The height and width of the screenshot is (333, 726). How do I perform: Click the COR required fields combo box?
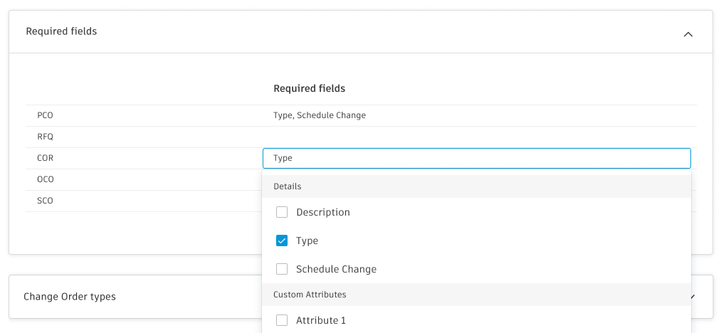tap(476, 158)
